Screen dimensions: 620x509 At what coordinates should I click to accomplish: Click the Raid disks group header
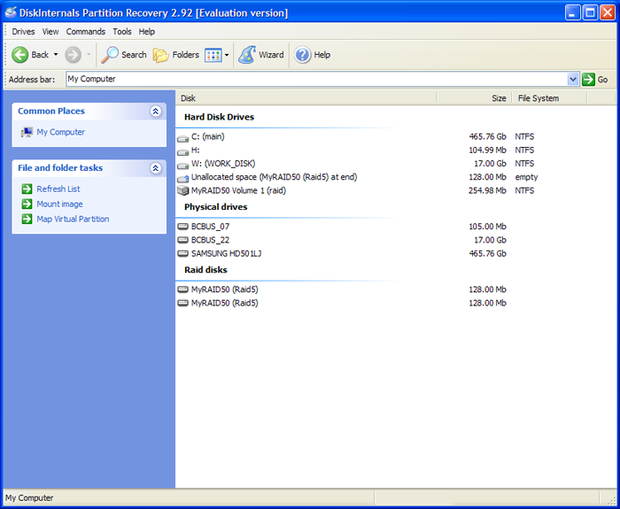[x=205, y=270]
